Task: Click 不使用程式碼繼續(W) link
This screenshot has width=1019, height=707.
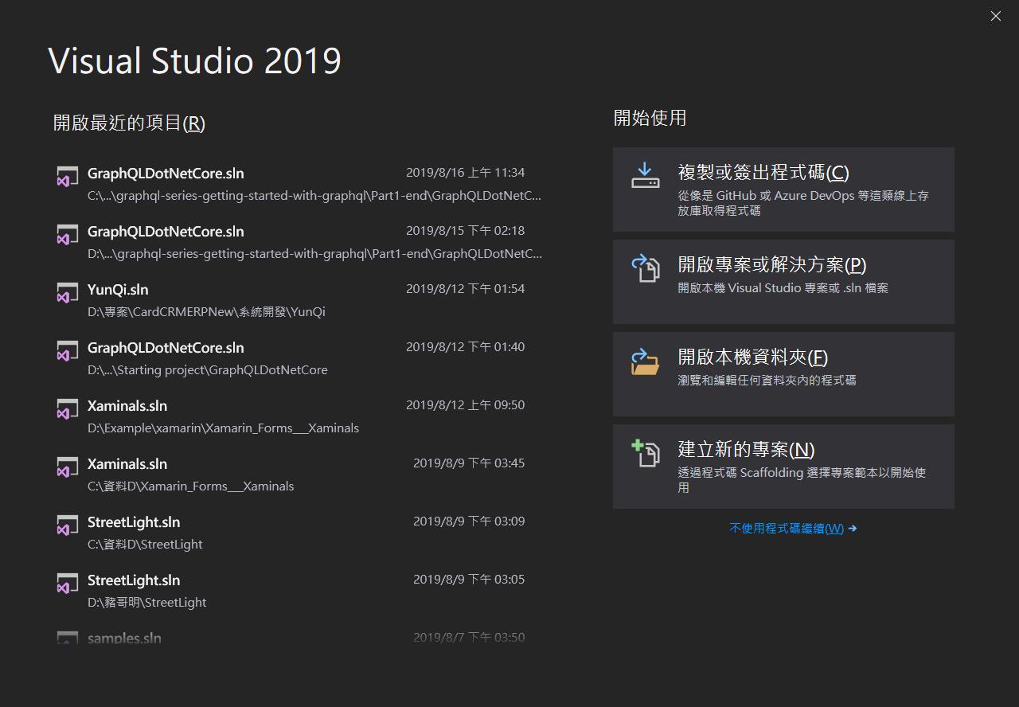Action: coord(793,528)
